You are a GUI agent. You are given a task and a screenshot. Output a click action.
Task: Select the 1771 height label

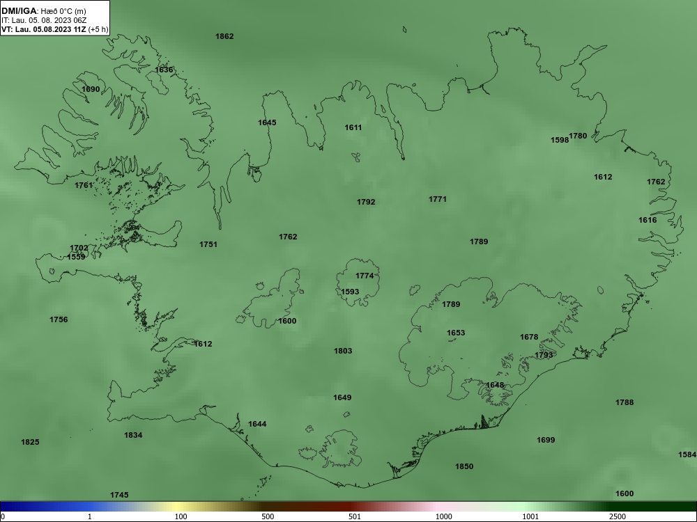point(438,199)
